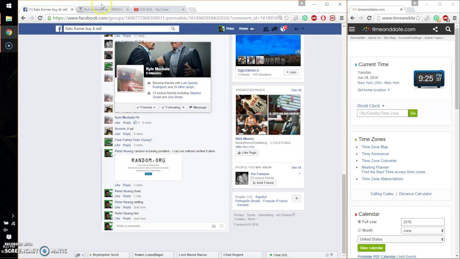Open the emoji picker in comment box

point(221,226)
